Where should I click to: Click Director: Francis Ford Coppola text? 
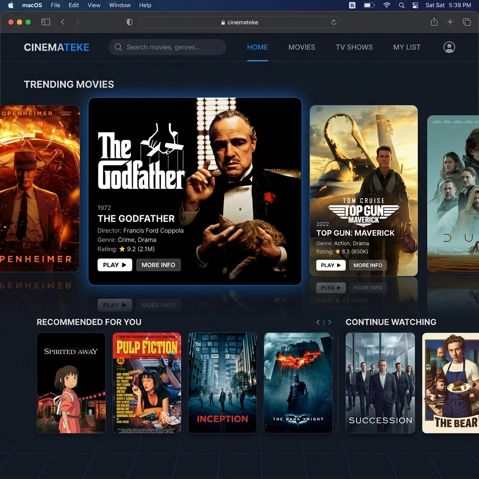[x=140, y=230]
